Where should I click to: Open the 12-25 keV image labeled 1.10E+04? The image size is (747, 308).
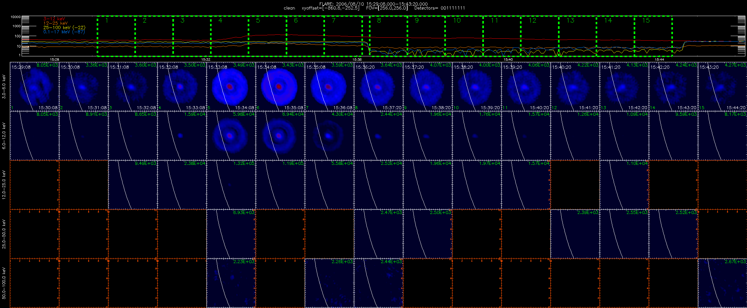(x=624, y=185)
